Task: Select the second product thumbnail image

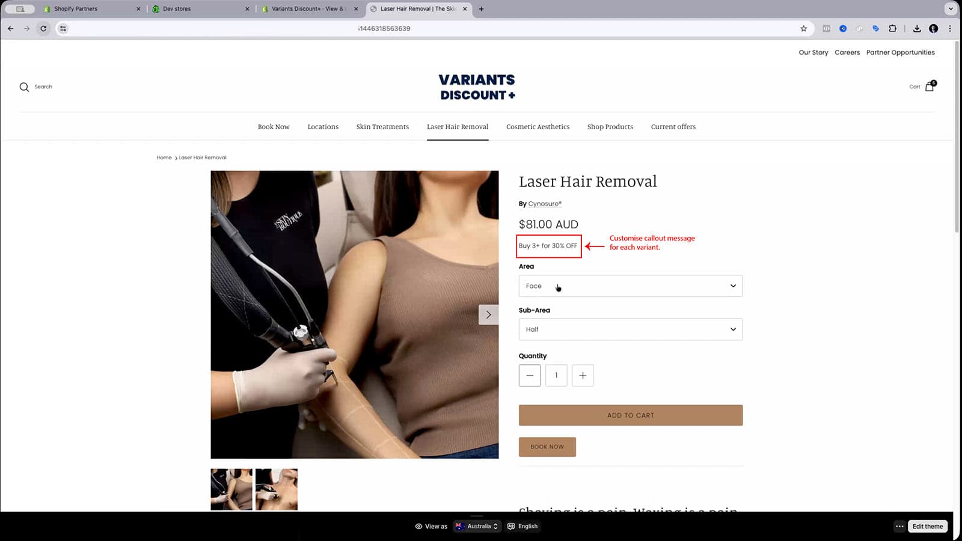Action: pyautogui.click(x=277, y=489)
